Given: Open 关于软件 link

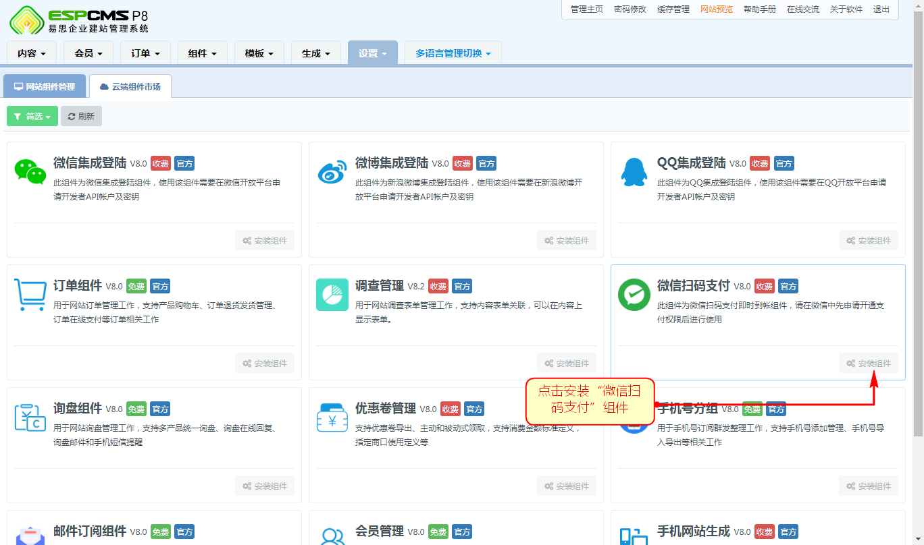Looking at the screenshot, I should click(x=846, y=9).
